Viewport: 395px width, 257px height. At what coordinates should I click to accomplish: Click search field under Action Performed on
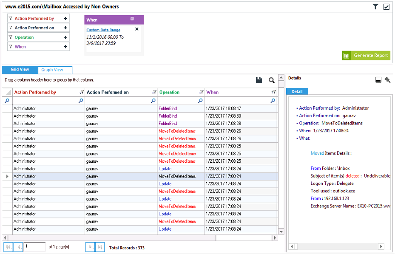coord(121,101)
